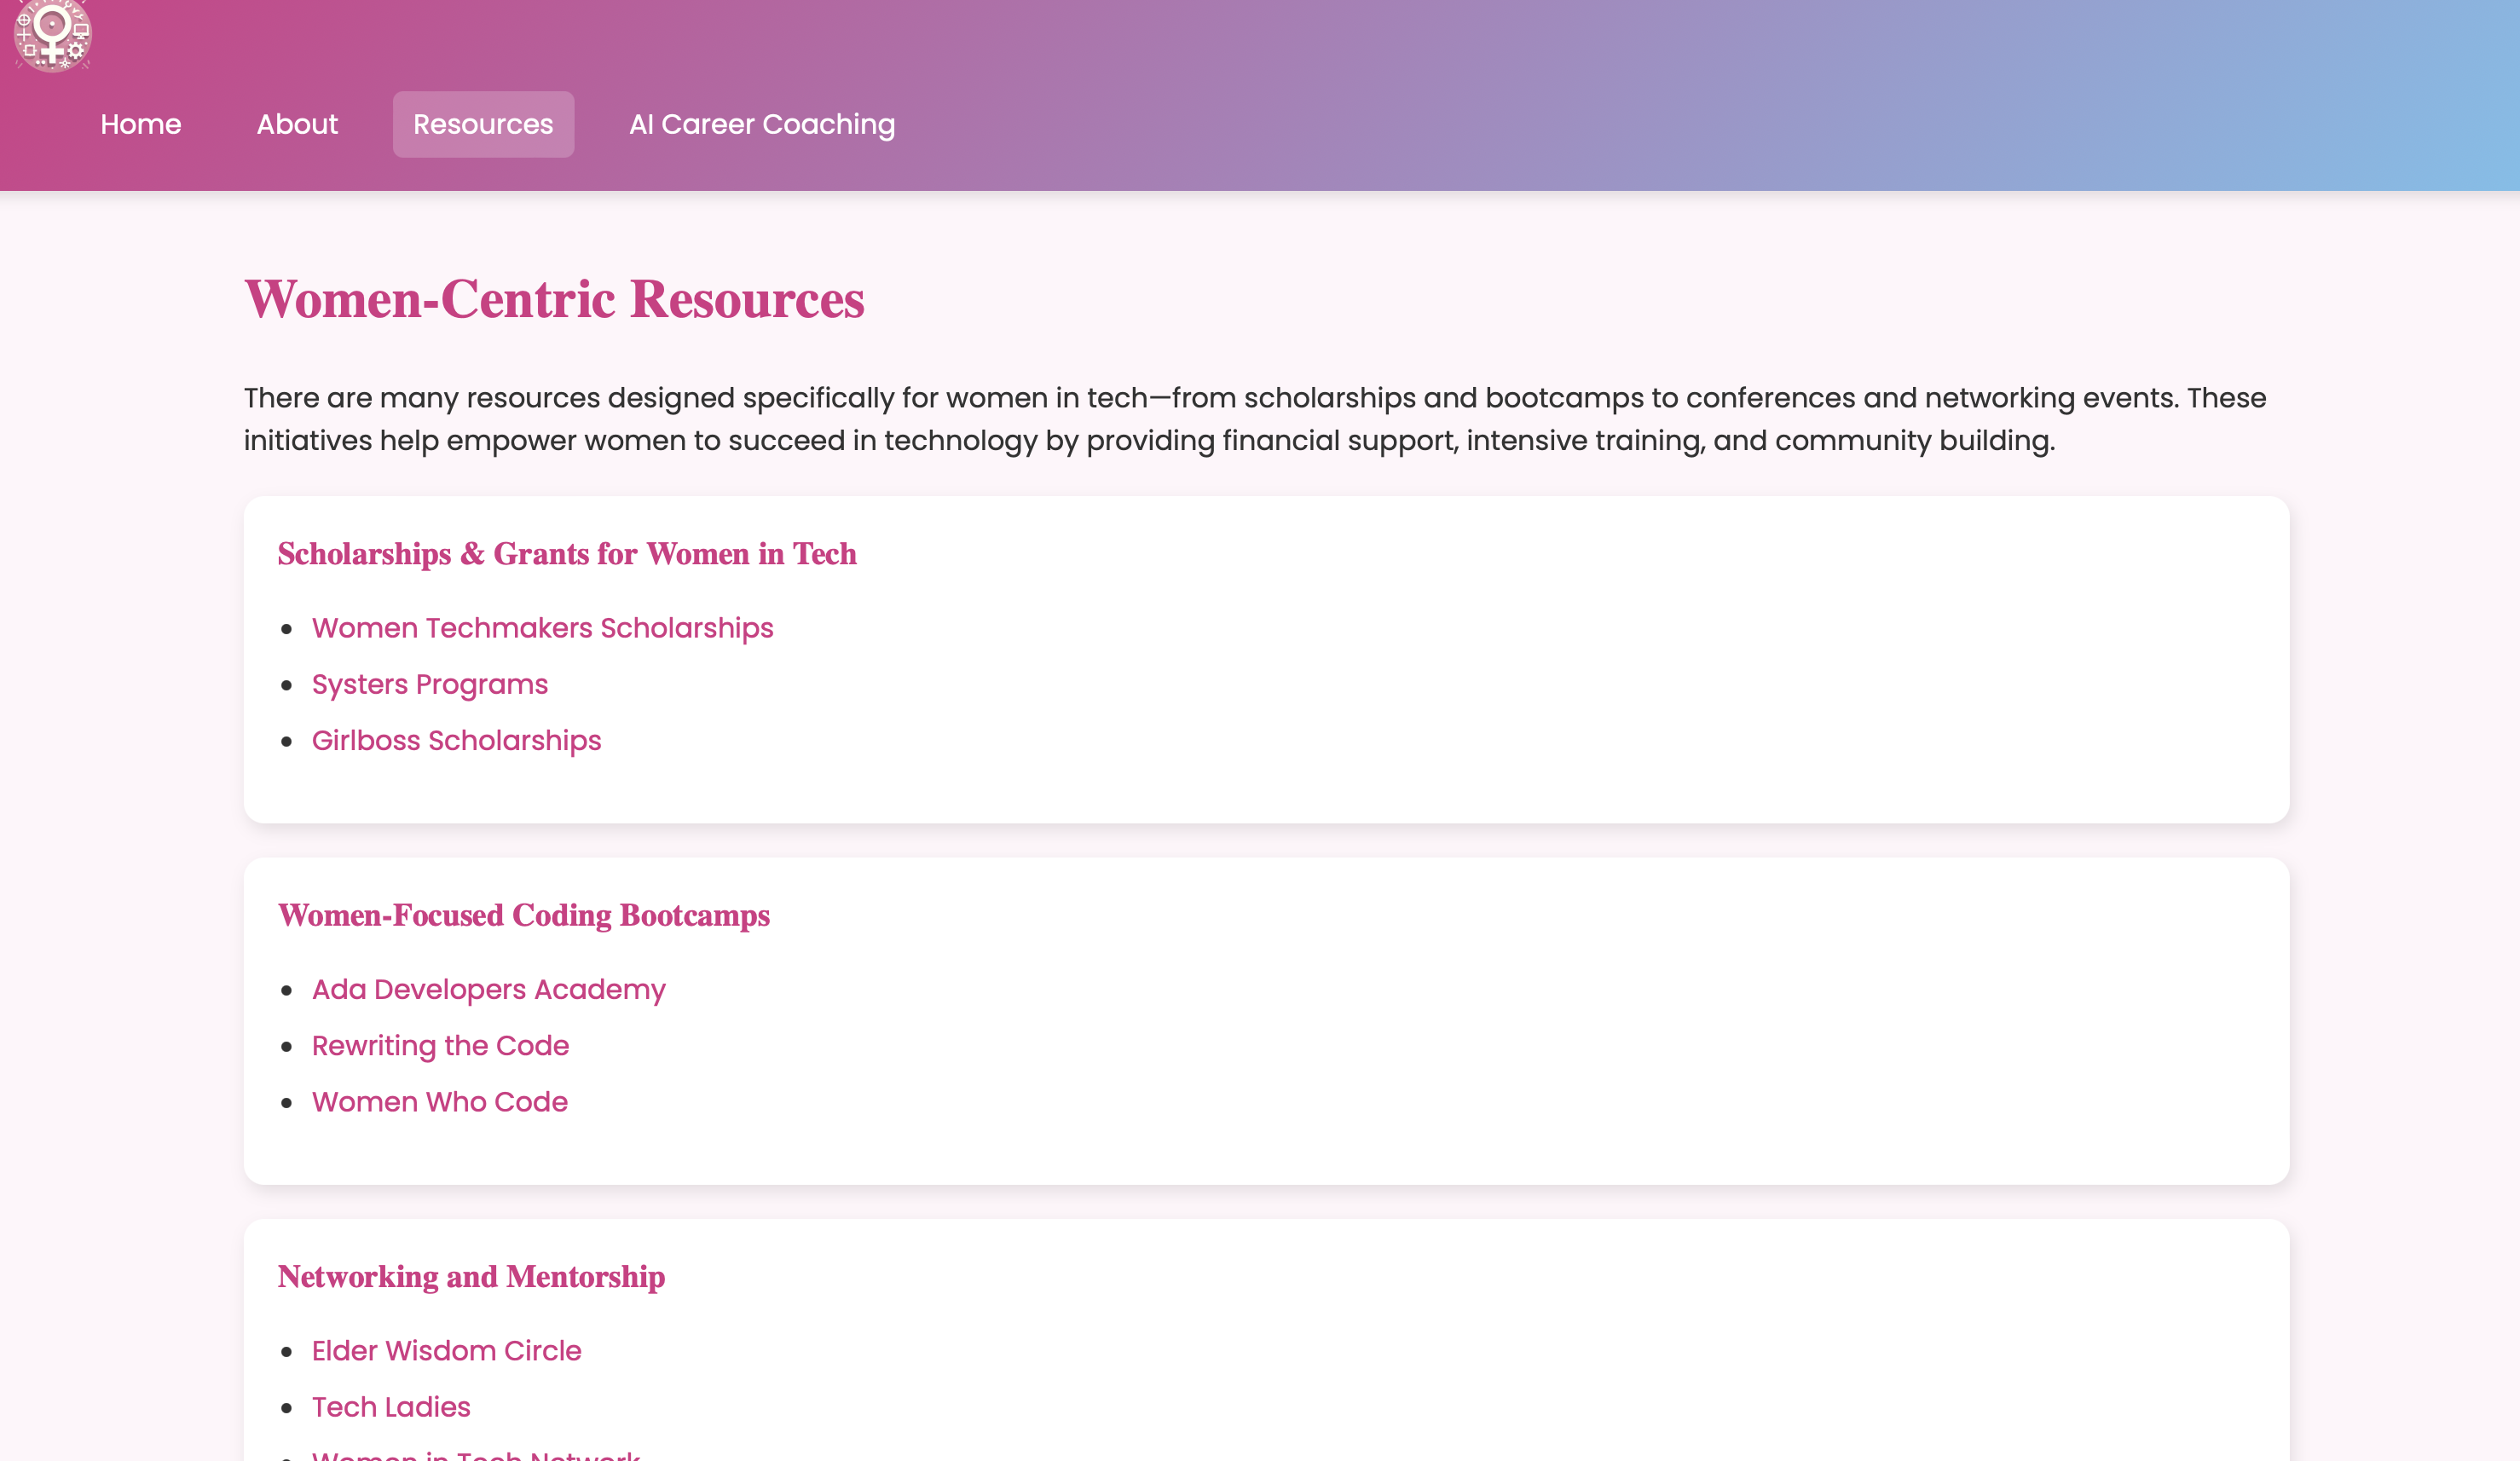
Task: Open Girlboss Scholarships link
Action: 456,740
